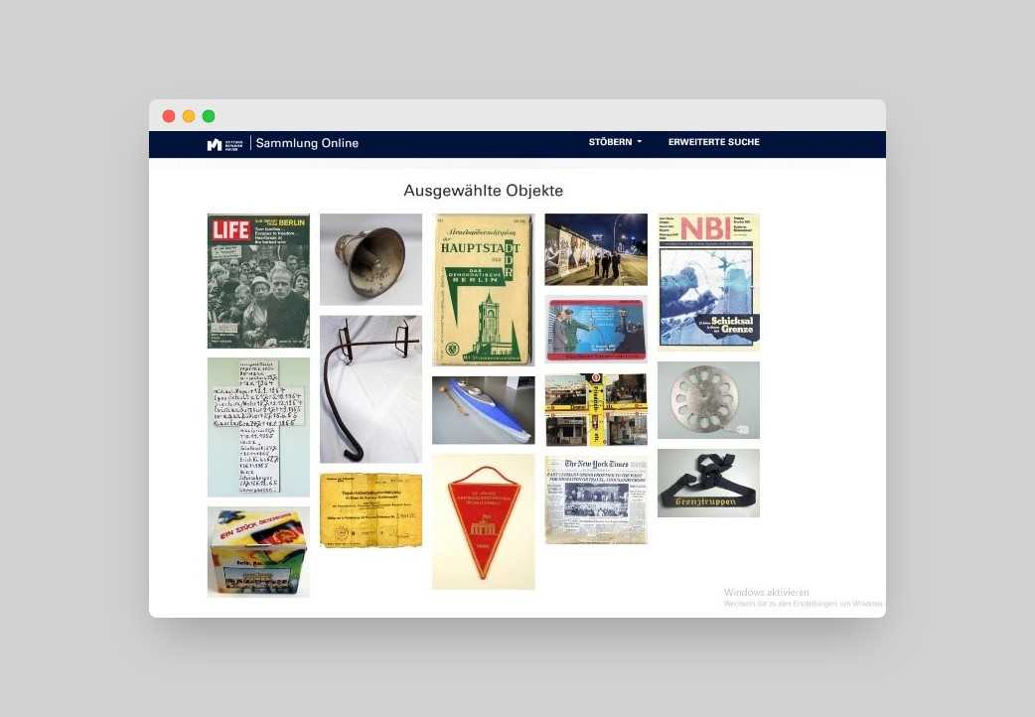The height and width of the screenshot is (717, 1035).
Task: Open the handwritten note object
Action: [x=257, y=427]
